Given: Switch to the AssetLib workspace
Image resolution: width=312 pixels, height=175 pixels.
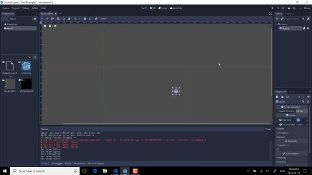Looking at the screenshot, I should click(176, 8).
